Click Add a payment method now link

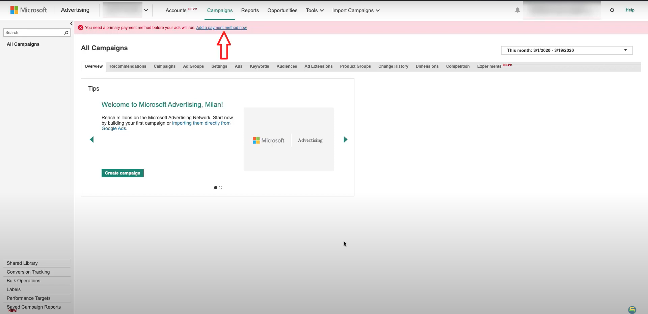(x=221, y=28)
